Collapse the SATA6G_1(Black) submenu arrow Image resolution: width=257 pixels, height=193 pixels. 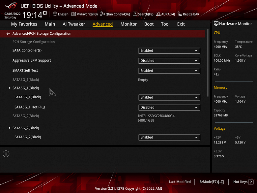(x=10, y=88)
